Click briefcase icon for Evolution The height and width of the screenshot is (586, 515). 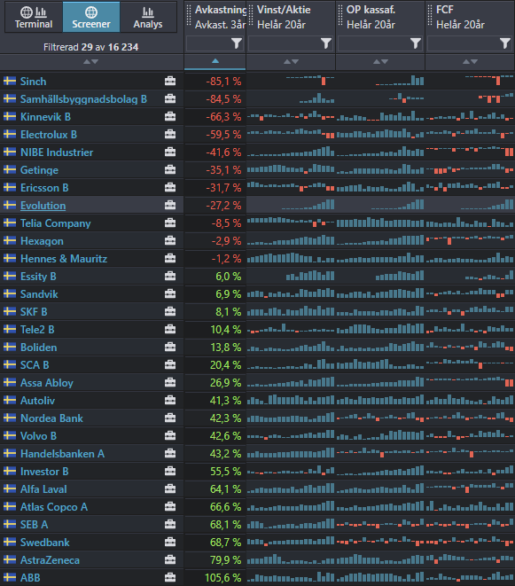[x=170, y=205]
